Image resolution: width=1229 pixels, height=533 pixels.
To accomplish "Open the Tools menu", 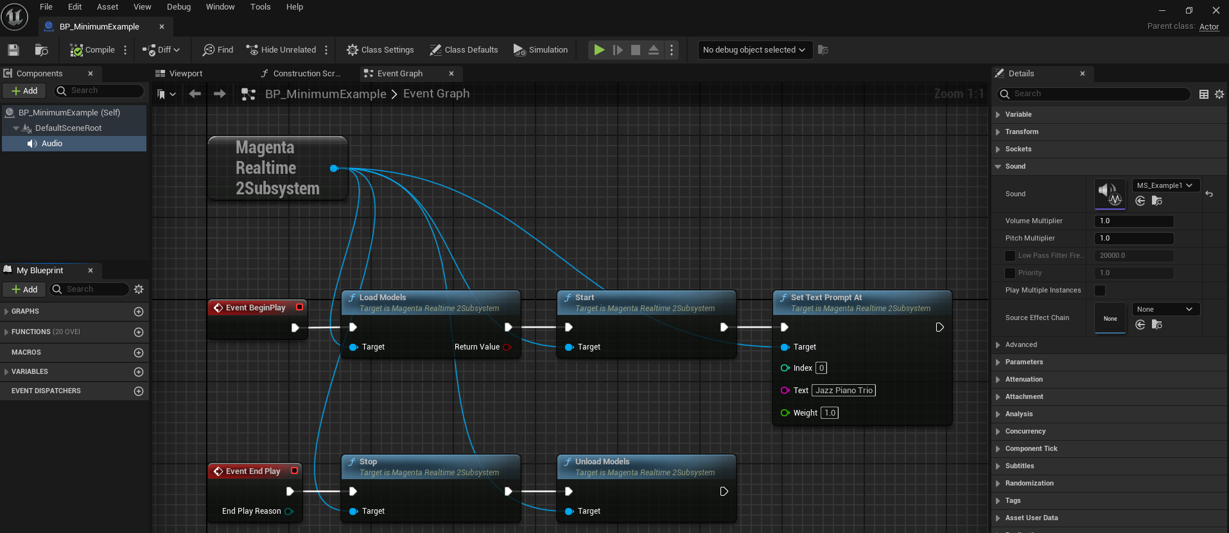I will 260,7.
